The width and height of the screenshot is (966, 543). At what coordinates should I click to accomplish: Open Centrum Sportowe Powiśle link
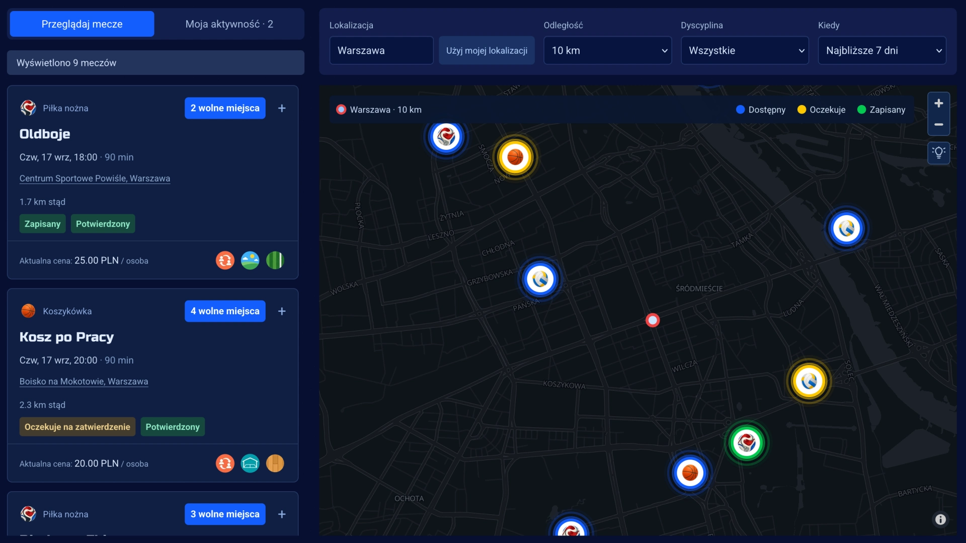click(x=95, y=178)
